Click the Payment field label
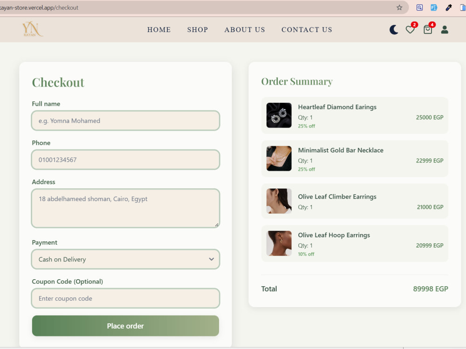Image resolution: width=466 pixels, height=349 pixels. click(x=45, y=242)
